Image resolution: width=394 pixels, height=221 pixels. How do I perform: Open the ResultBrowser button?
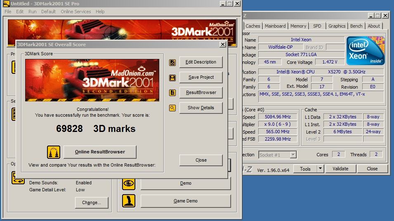pos(201,92)
